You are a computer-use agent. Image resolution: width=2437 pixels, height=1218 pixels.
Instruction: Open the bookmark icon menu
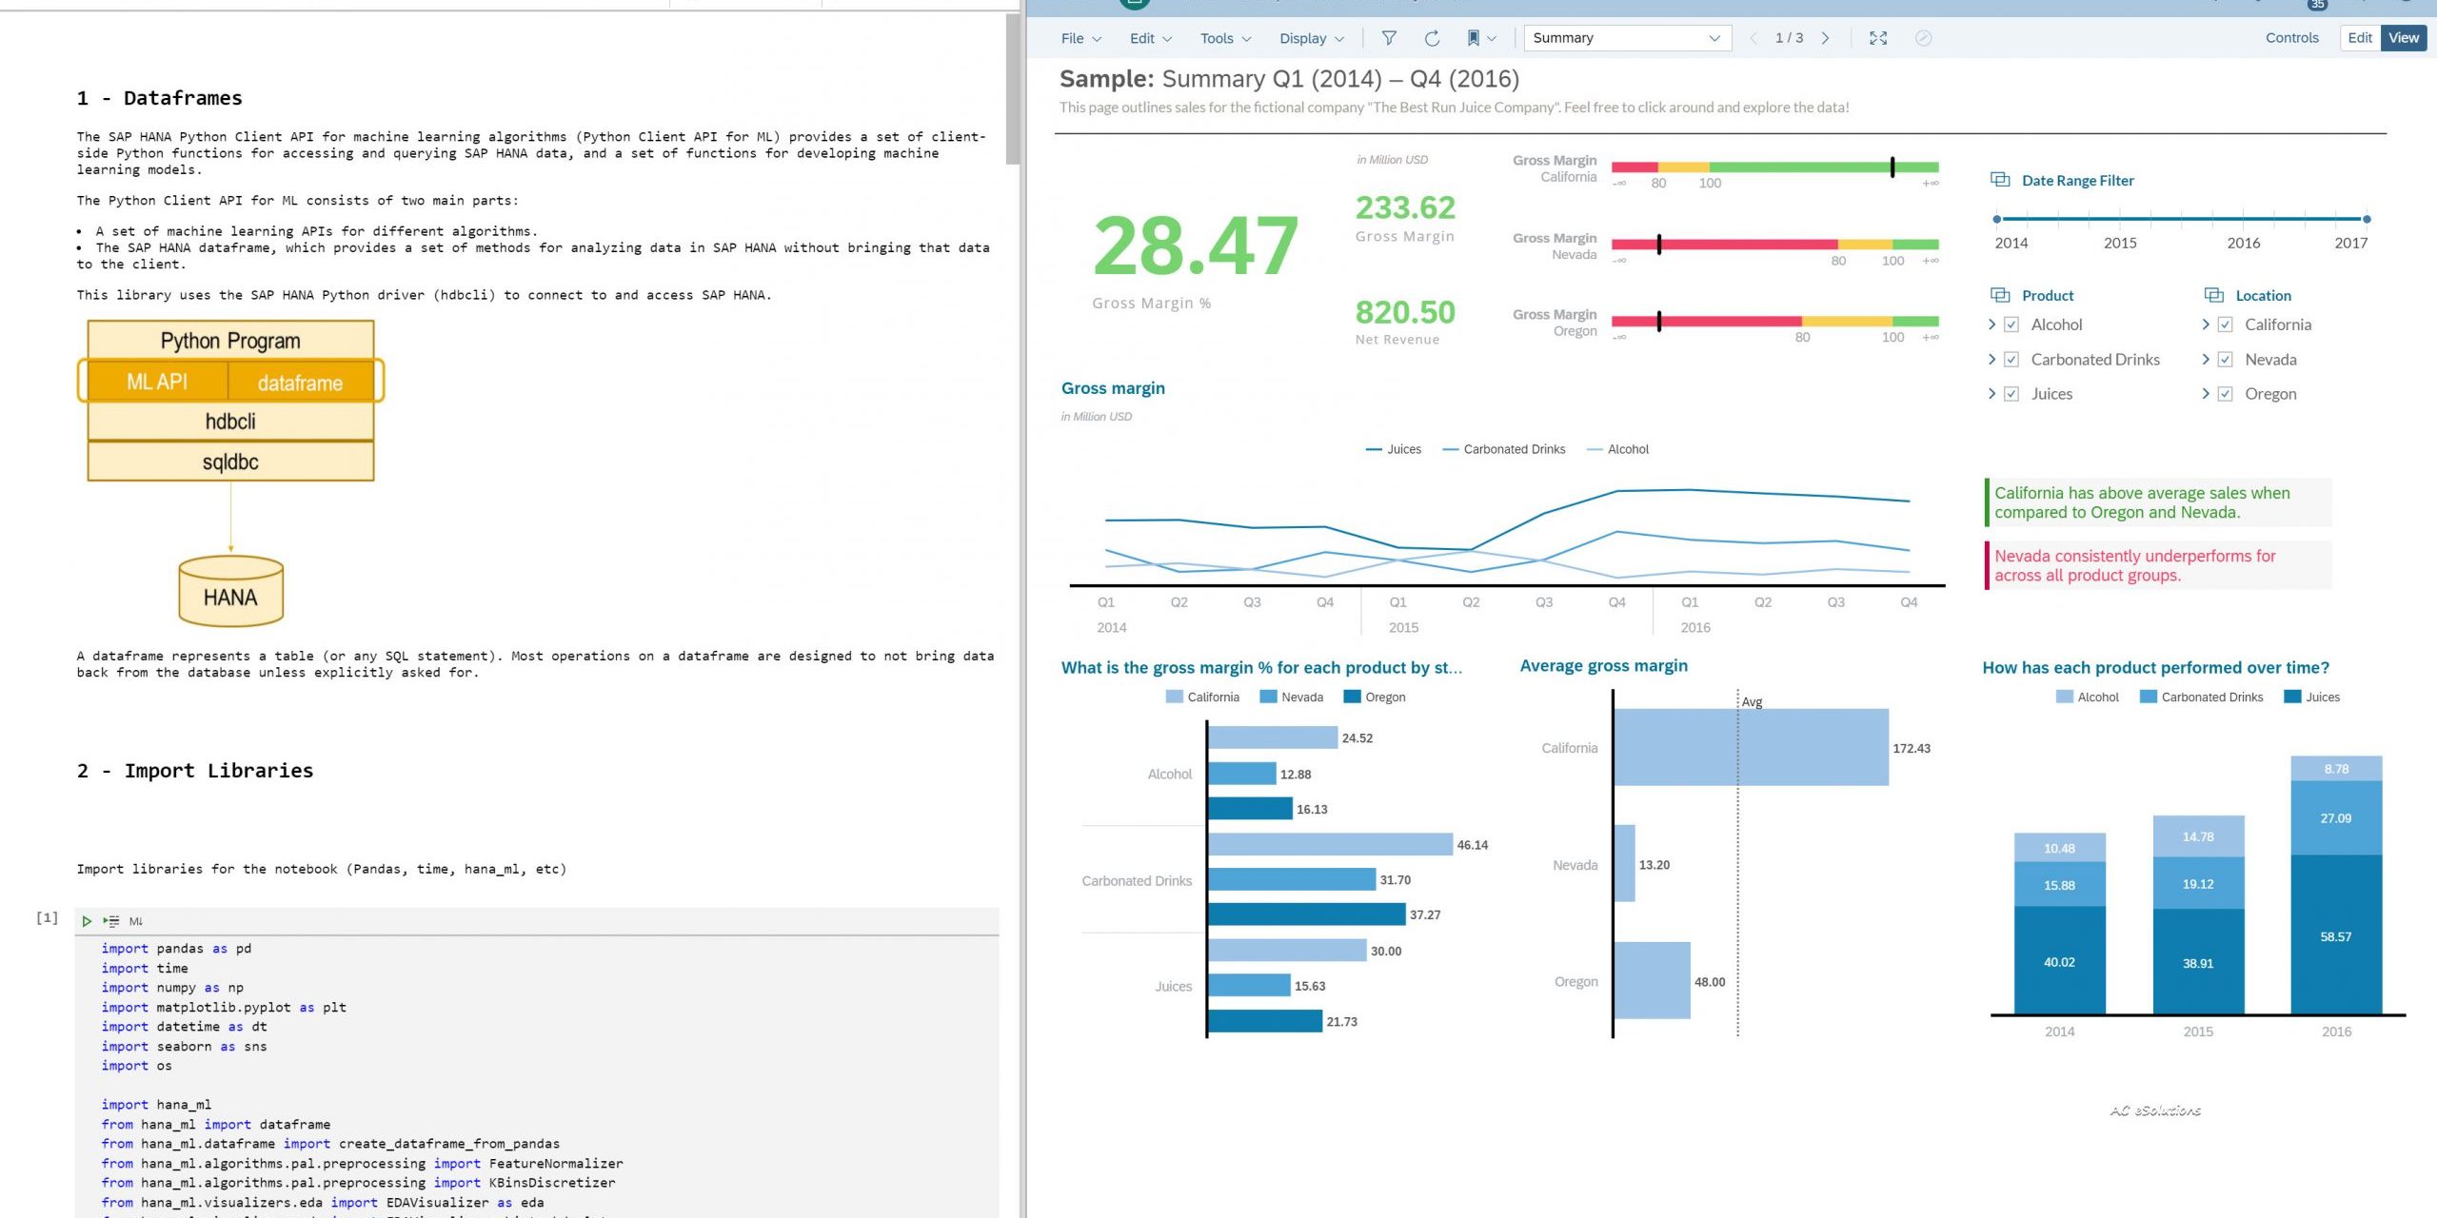(x=1480, y=38)
